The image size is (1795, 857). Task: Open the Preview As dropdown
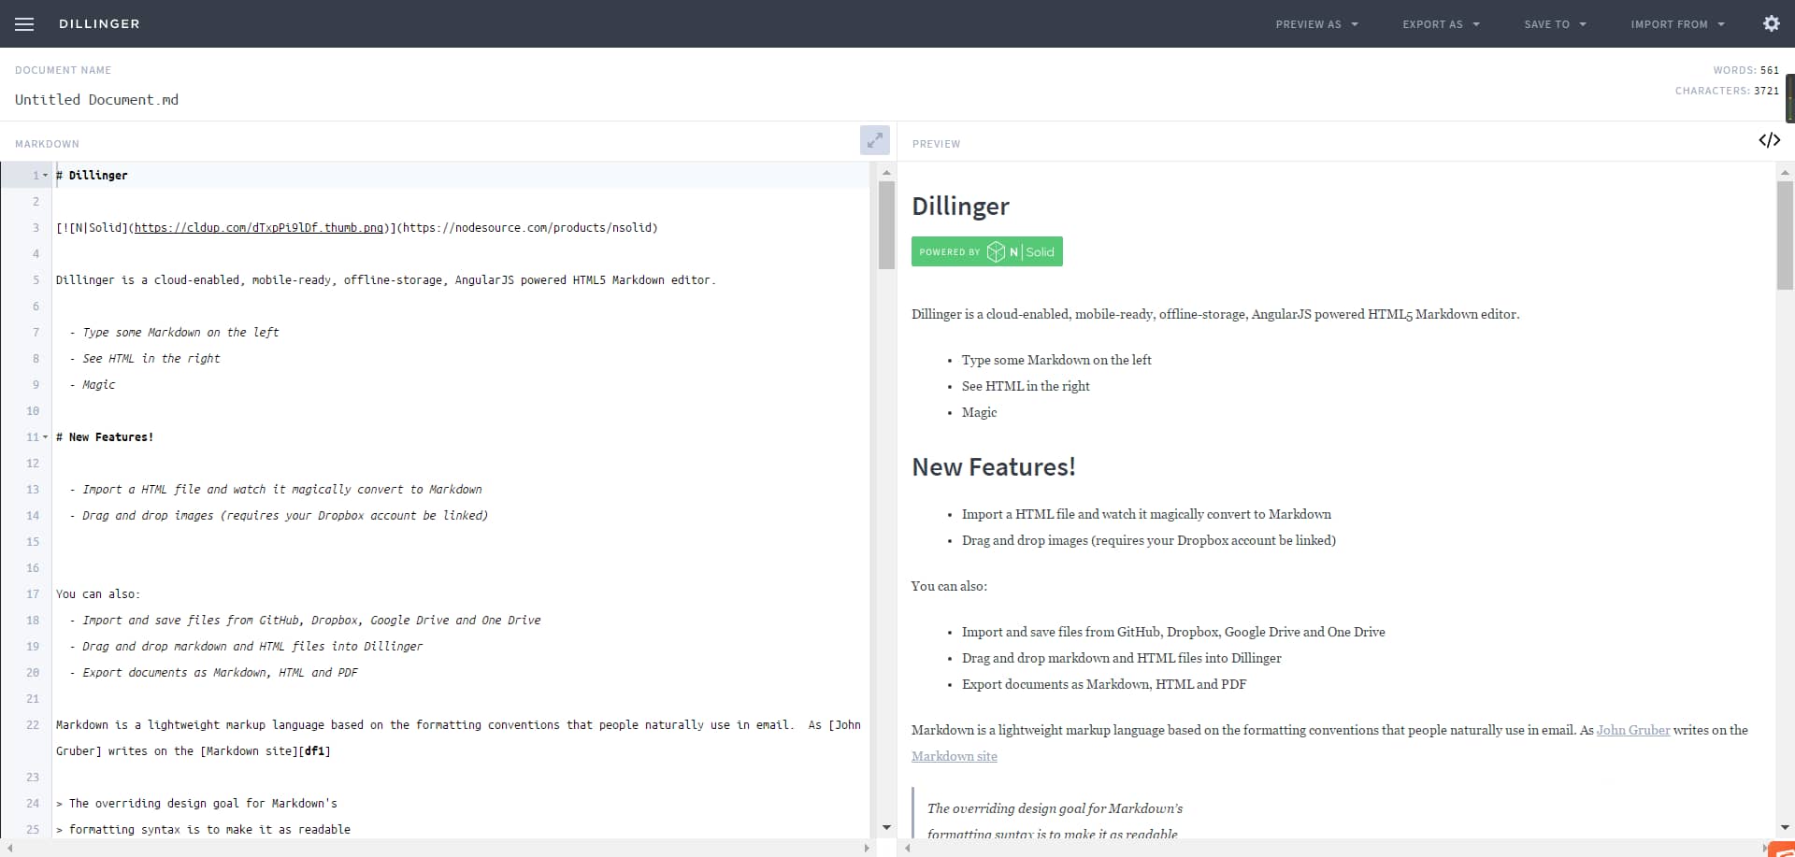click(1316, 24)
